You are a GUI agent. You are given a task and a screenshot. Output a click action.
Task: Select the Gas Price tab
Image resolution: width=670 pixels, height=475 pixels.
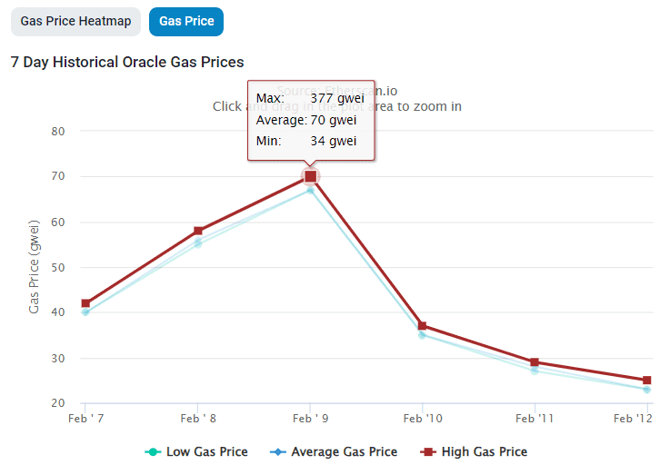(x=186, y=21)
